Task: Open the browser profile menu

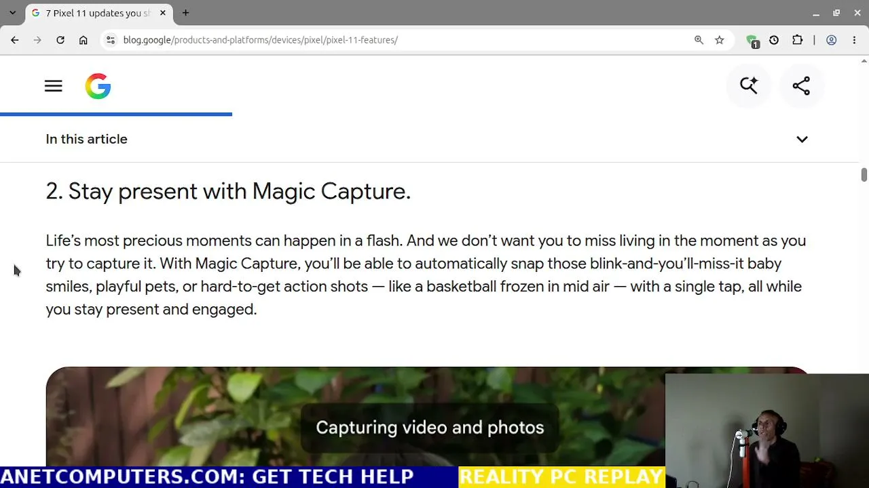Action: 831,40
